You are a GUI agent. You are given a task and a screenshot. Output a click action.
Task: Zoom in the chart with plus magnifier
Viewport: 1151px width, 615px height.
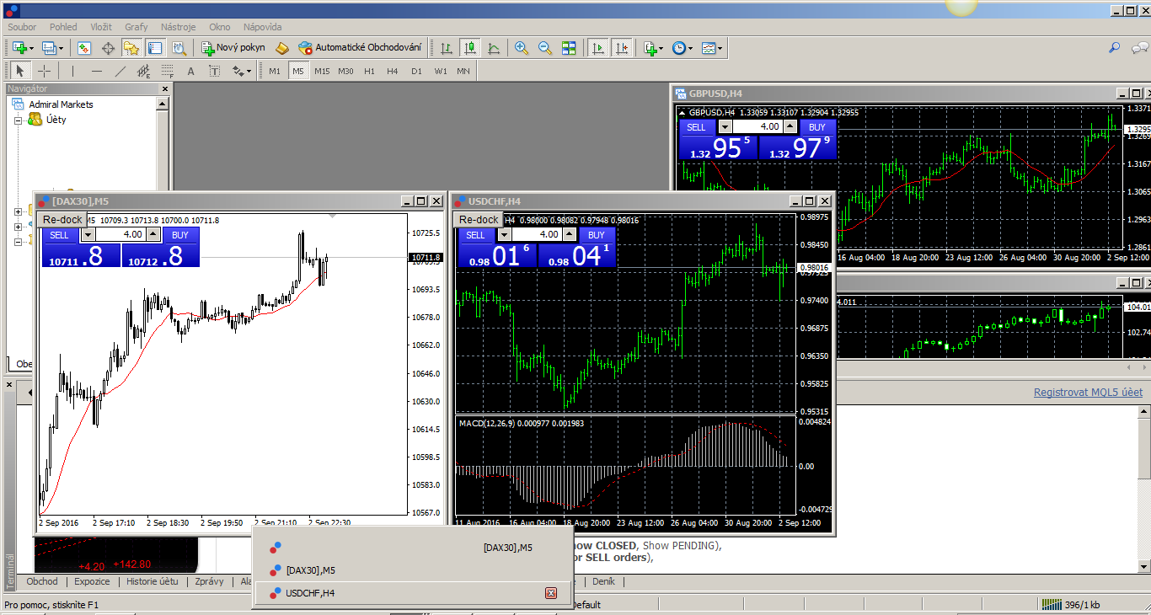click(521, 48)
